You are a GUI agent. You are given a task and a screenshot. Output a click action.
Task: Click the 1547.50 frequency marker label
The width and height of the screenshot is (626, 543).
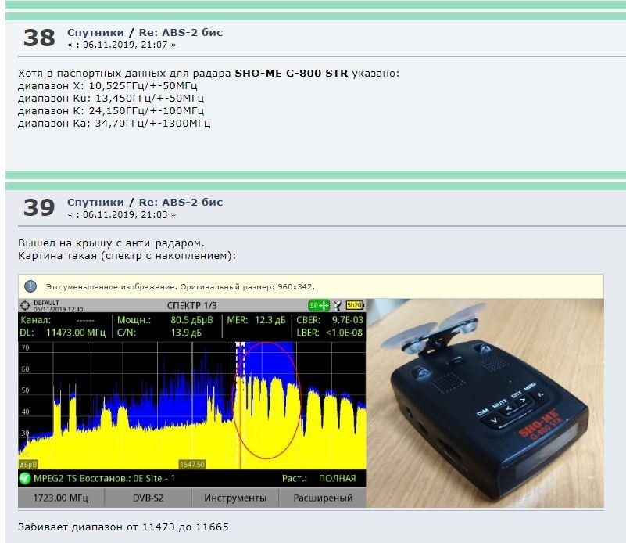tap(192, 464)
